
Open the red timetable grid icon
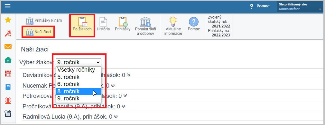pos(8,74)
